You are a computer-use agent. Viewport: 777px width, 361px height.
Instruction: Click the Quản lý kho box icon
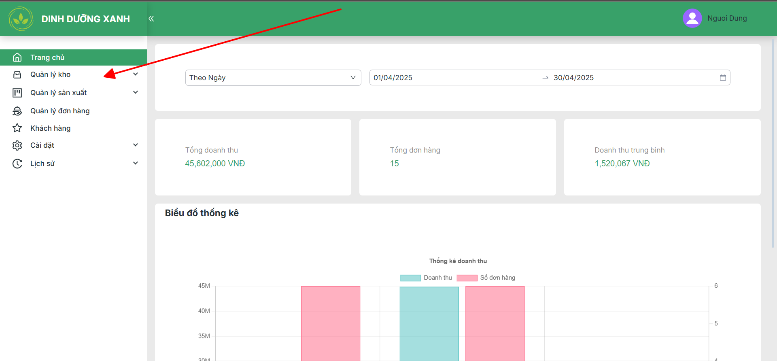pos(17,74)
